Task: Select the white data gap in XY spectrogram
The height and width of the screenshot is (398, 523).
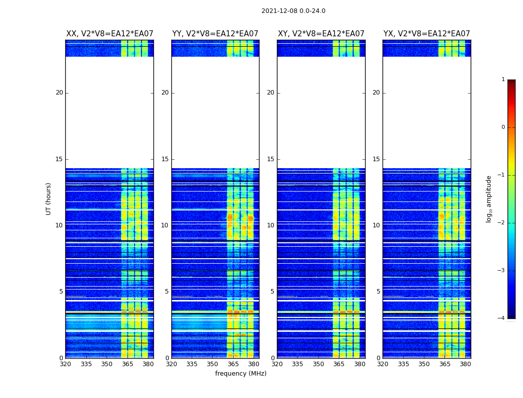Action: [321, 112]
